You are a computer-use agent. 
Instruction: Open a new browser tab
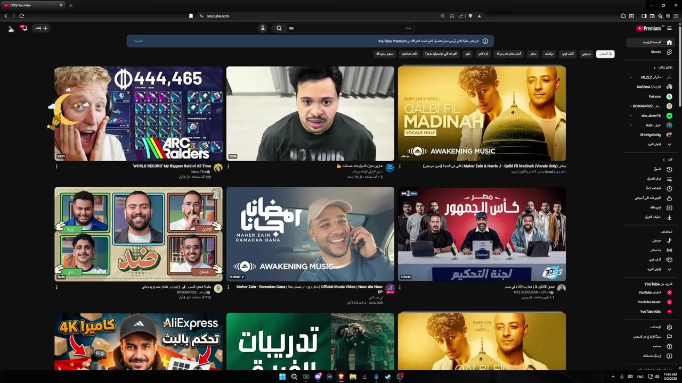tap(70, 5)
